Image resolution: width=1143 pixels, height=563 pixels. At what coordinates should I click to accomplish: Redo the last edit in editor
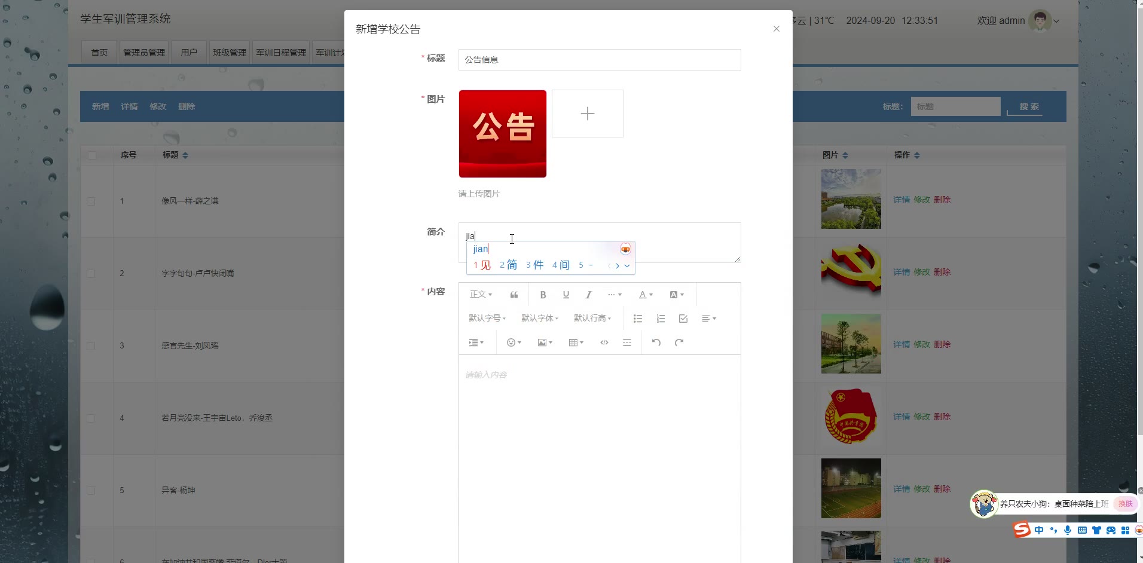[x=679, y=342]
